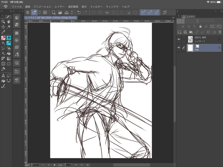Select the Eyedropper tool
223x167 pixels.
tap(3, 32)
